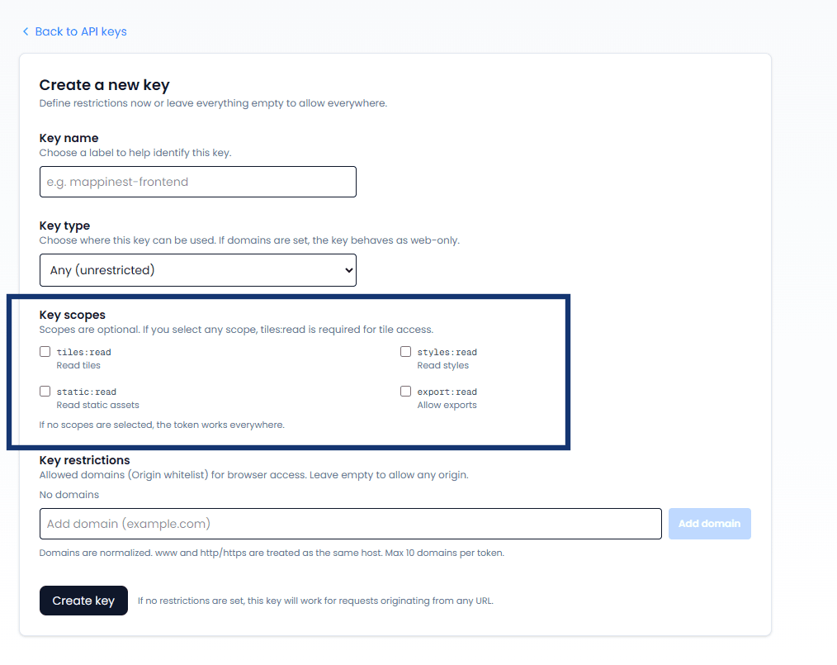Click the Add domain button

(x=709, y=523)
